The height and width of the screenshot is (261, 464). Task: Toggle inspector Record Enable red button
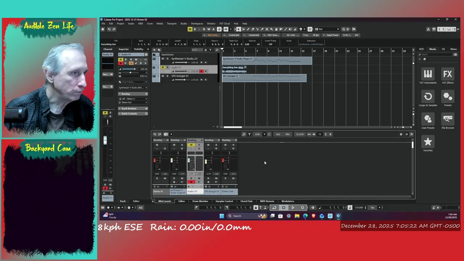[x=121, y=63]
